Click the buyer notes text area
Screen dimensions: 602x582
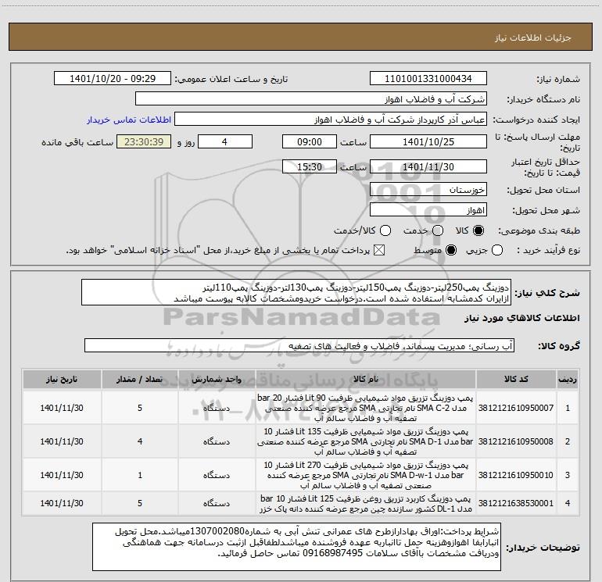click(296, 546)
